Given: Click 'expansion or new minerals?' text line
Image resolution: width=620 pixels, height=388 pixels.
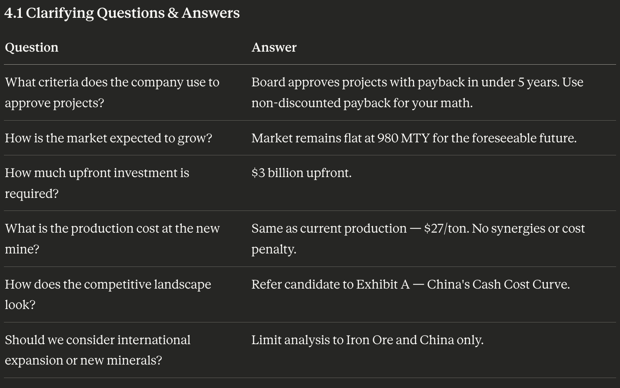Looking at the screenshot, I should [x=83, y=360].
